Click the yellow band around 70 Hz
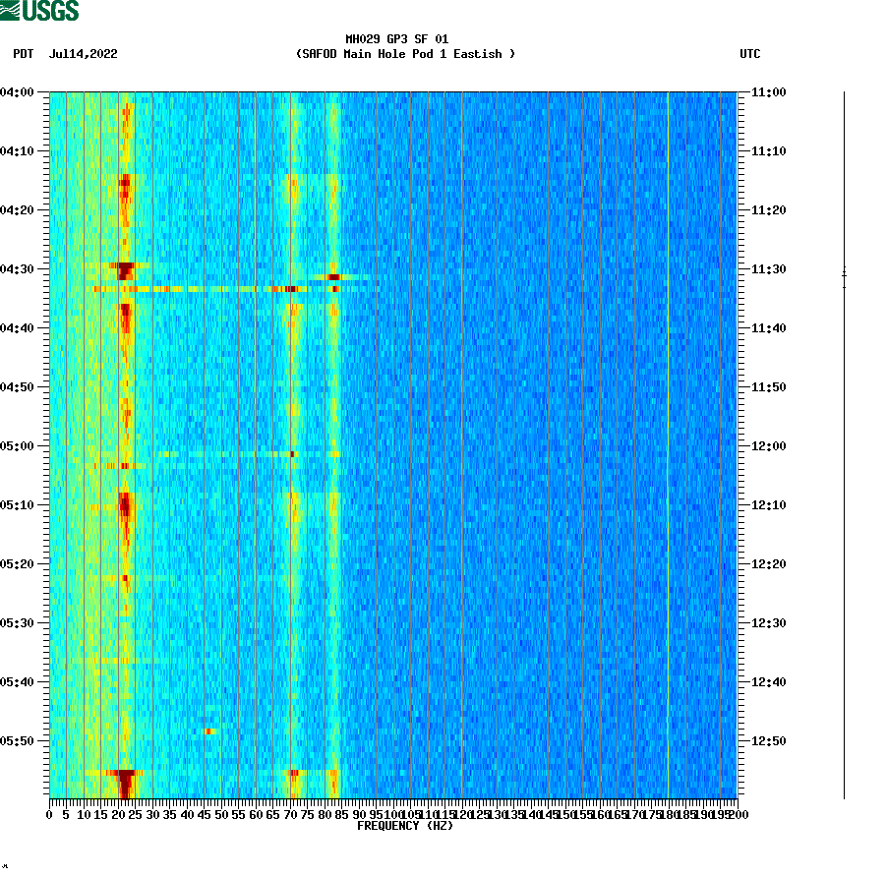887x877 pixels. (x=295, y=442)
